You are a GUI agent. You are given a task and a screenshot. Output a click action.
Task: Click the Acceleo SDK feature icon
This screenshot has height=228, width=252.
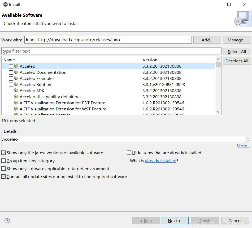coord(16,91)
